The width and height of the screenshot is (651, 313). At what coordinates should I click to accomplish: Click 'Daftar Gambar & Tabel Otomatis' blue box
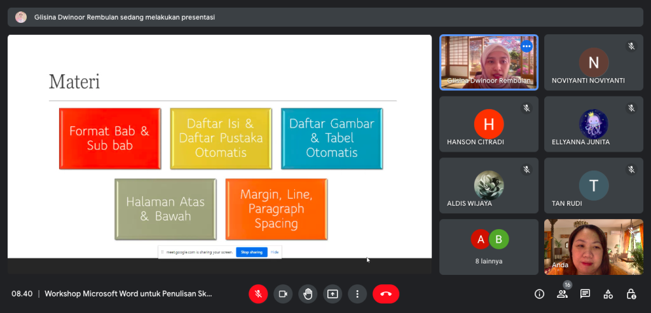(332, 138)
